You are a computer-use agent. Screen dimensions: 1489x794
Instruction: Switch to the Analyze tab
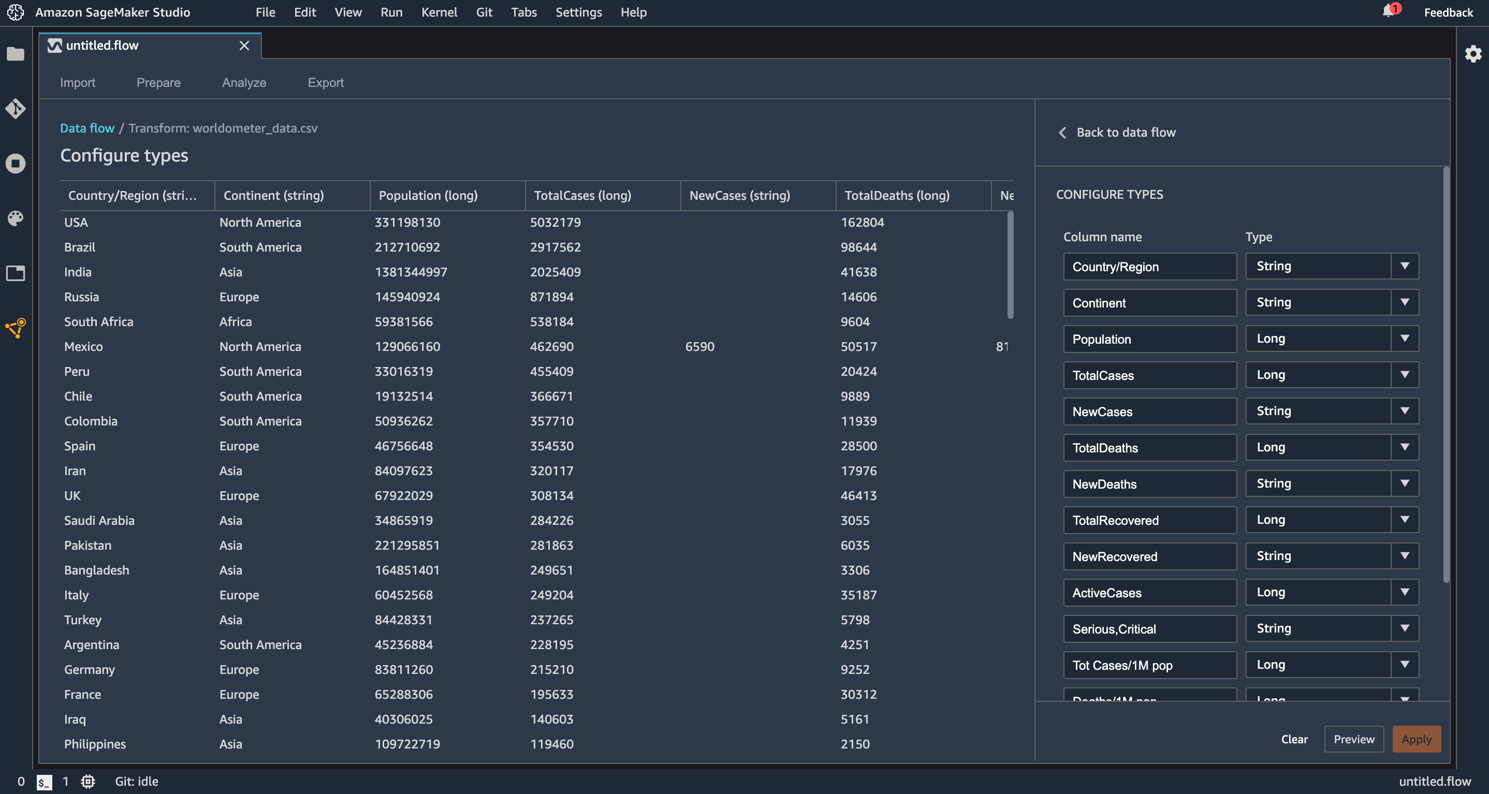[244, 83]
